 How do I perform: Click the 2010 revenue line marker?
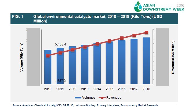(x=48, y=56)
